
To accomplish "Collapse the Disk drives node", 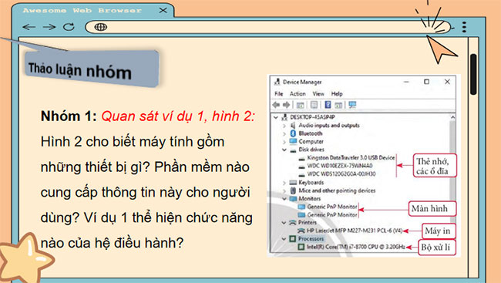I will pos(284,150).
